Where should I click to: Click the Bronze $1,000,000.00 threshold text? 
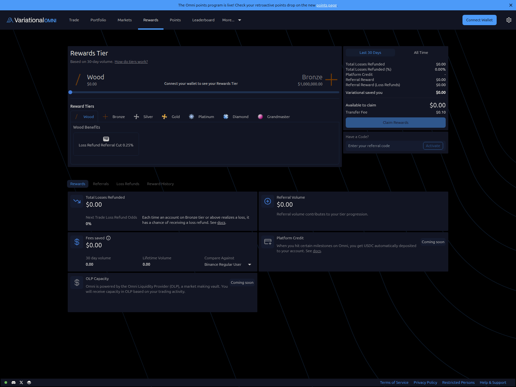[310, 84]
